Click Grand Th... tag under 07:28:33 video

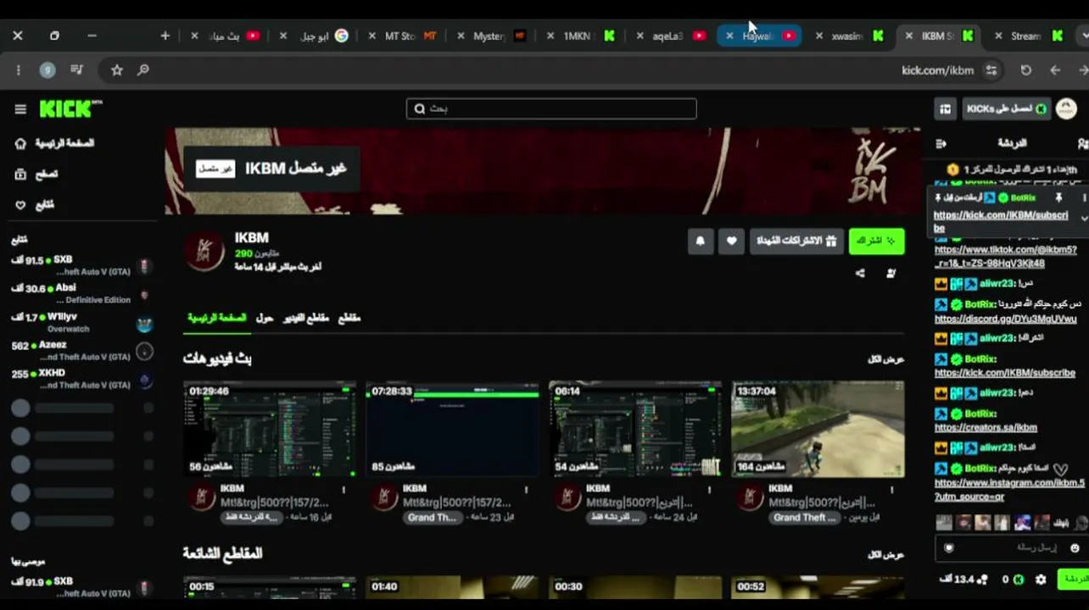click(433, 517)
